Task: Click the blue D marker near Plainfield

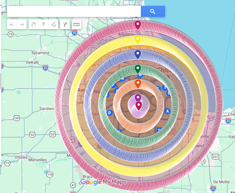Action: coord(110,113)
